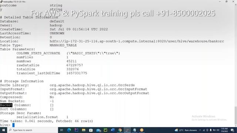
Task: Click the 'Type here to search' box
Action: (x=33, y=130)
